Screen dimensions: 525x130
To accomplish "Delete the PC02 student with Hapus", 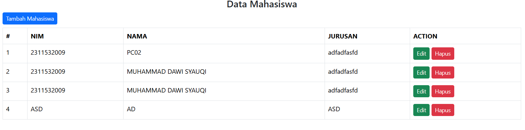I will [442, 54].
